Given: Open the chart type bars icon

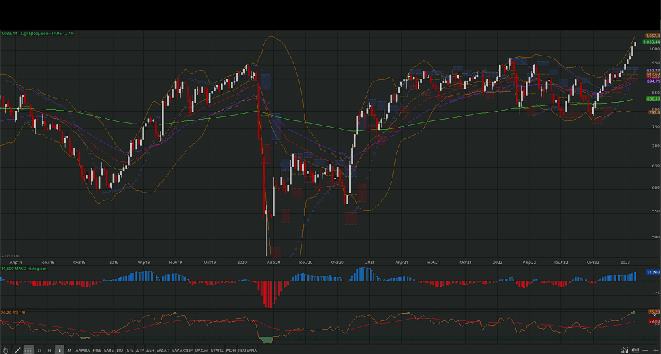Looking at the screenshot, I should click(x=635, y=350).
